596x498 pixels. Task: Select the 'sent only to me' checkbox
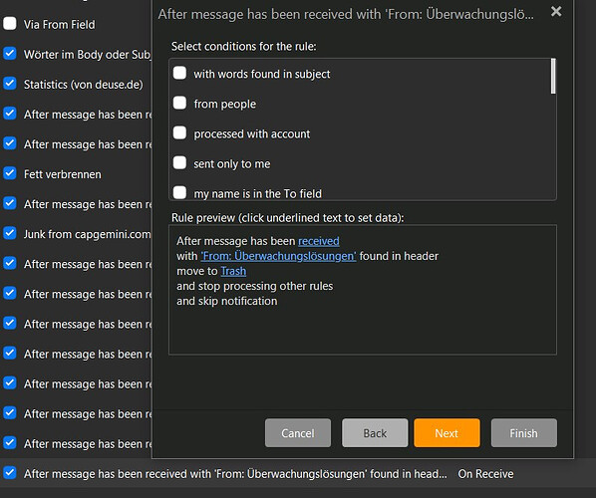click(x=179, y=163)
